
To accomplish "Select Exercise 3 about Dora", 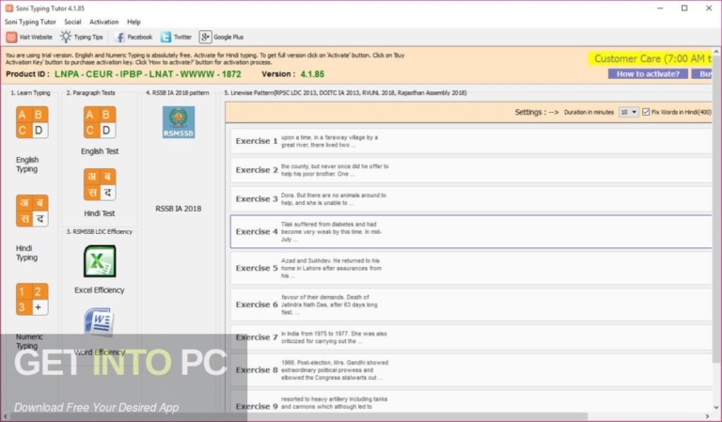I will (471, 199).
